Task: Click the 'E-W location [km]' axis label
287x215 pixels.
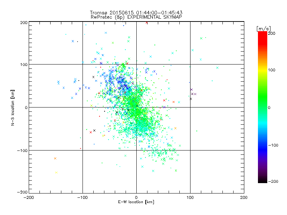Action: click(x=136, y=202)
